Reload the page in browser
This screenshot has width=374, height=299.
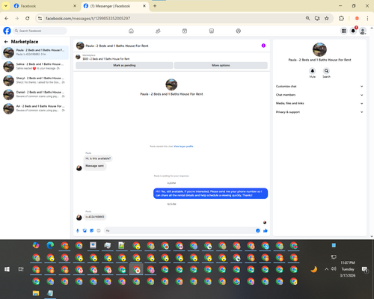tap(28, 18)
